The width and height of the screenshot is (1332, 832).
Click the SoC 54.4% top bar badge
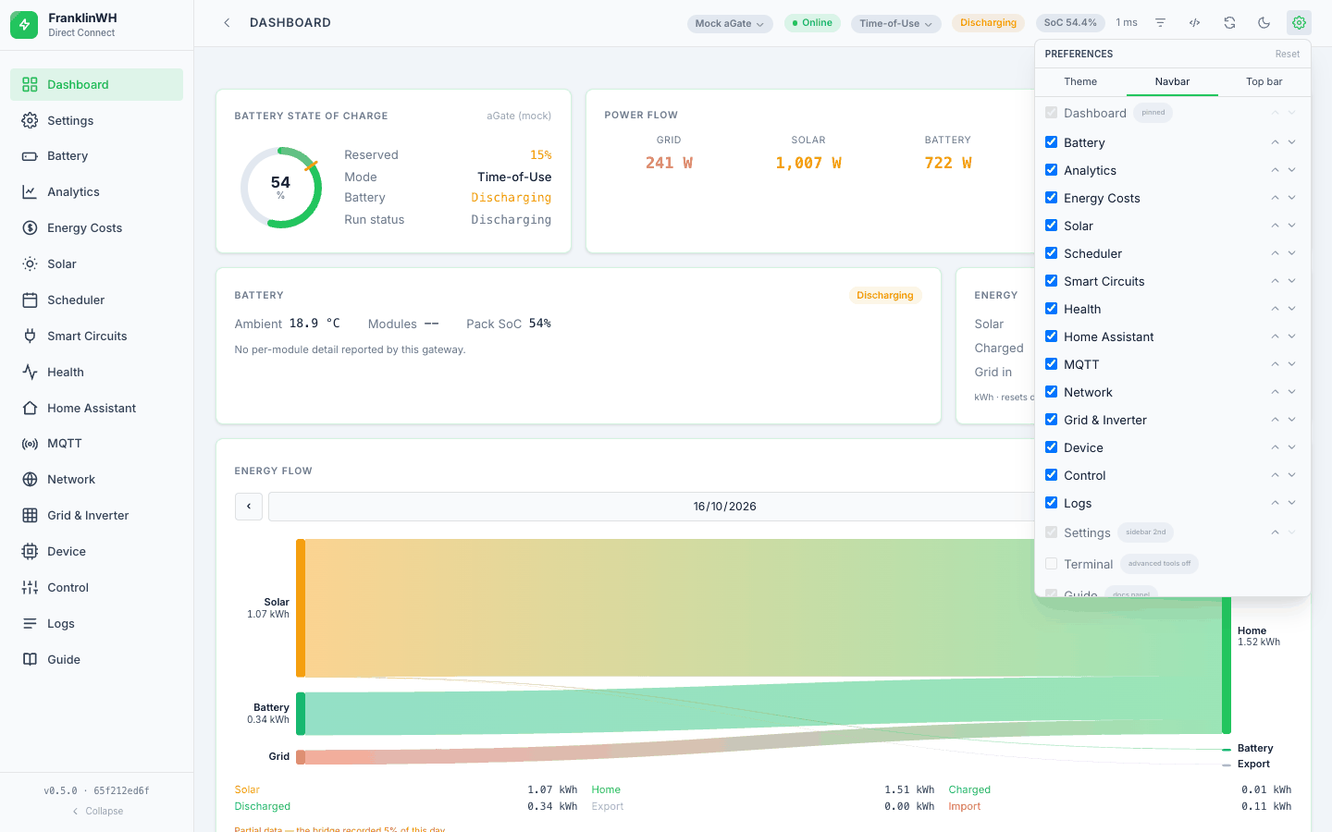point(1070,23)
